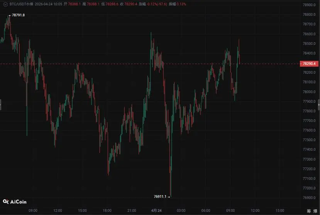The height and width of the screenshot is (215, 320).
Task: Click the 2026-04-24 10:05 timestamp
Action: tap(48, 4)
